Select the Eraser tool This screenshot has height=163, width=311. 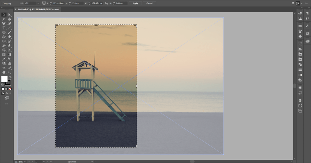[x=9, y=37]
